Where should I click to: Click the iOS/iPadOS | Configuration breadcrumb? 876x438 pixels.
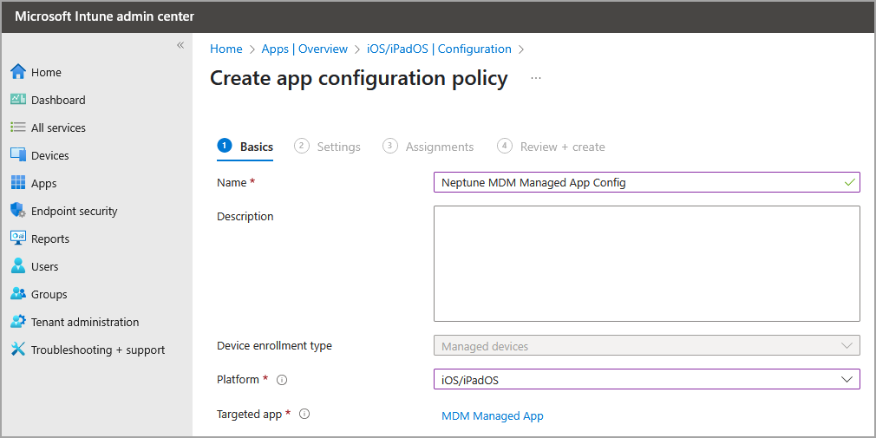point(439,49)
